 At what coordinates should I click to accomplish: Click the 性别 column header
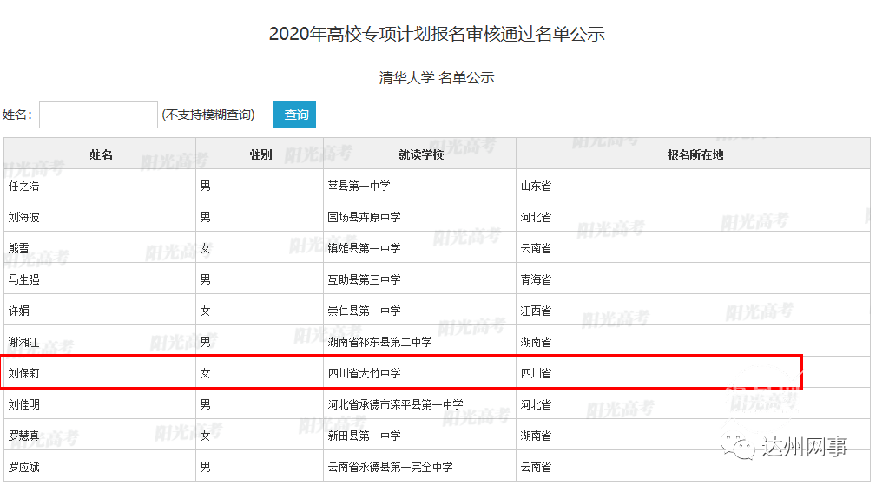pos(261,154)
